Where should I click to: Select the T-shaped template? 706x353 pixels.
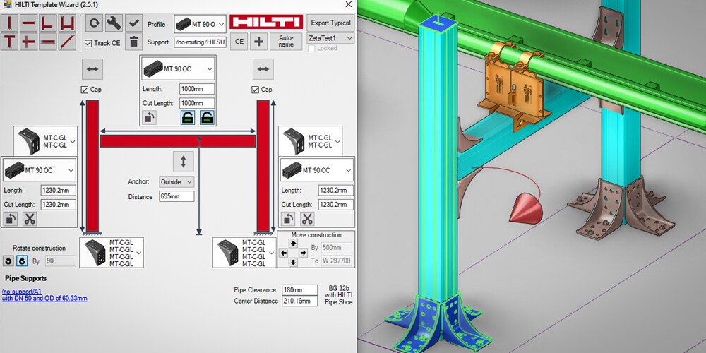click(9, 42)
